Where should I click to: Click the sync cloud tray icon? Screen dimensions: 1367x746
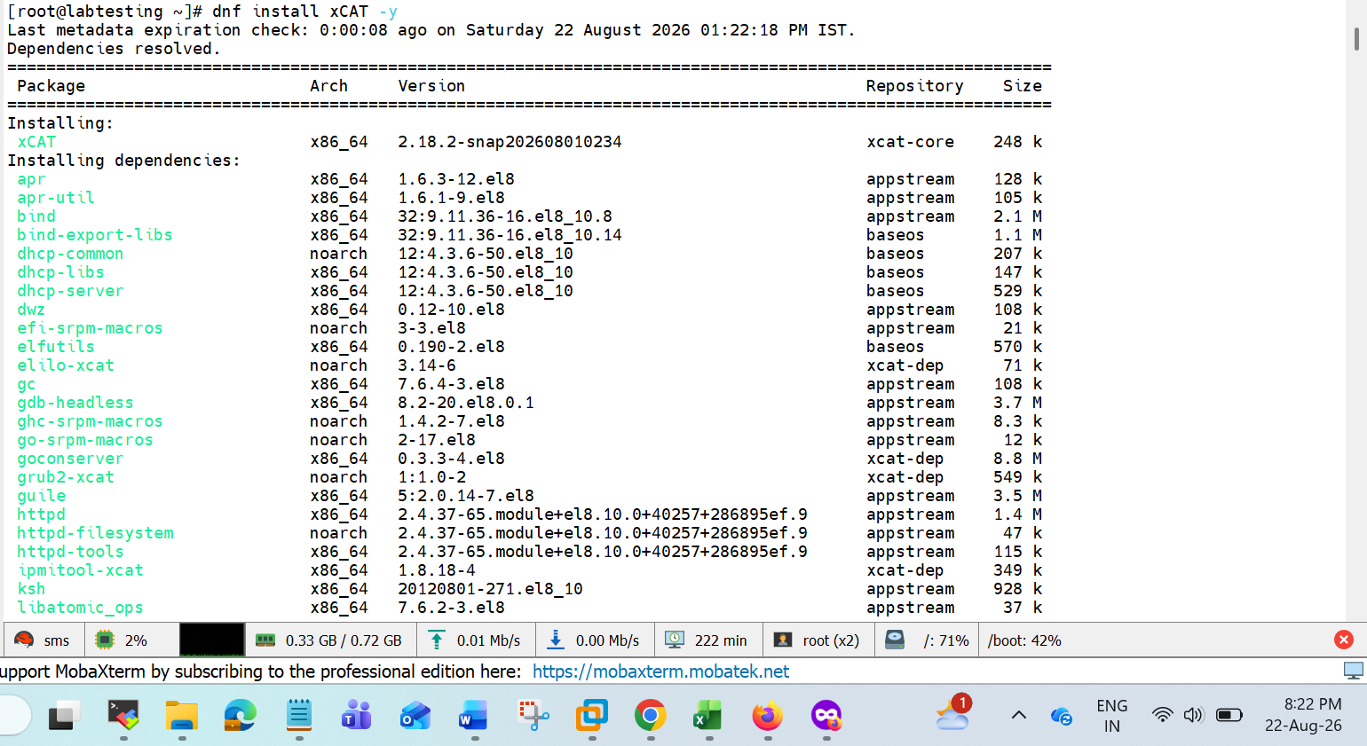[1062, 716]
